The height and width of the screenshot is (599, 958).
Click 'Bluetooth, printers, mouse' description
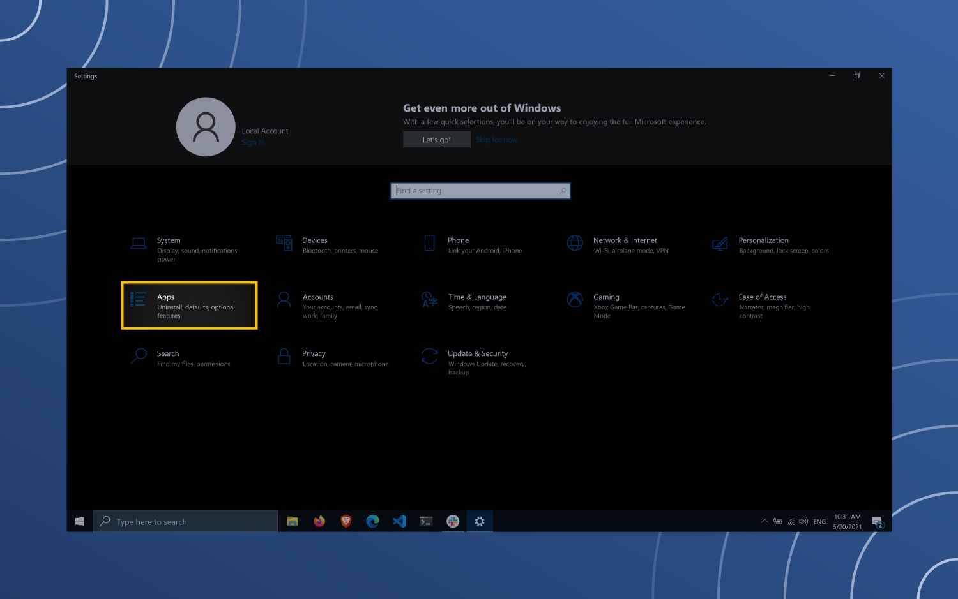pos(340,251)
